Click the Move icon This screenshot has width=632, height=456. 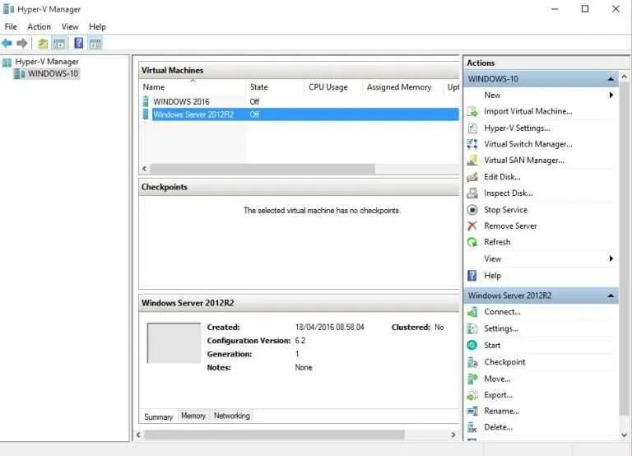472,379
